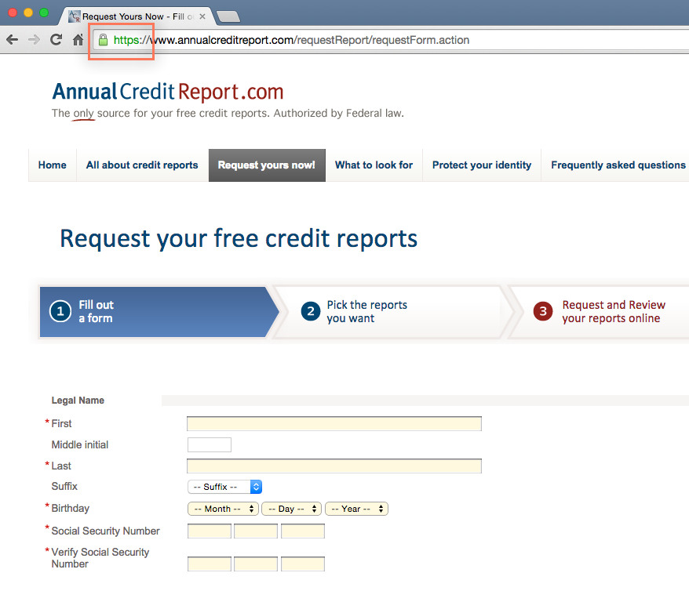Click the browser back navigation arrow

[13, 39]
